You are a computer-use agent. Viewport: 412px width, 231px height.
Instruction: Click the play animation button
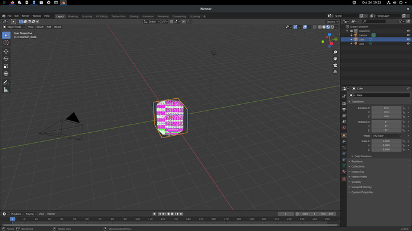(x=173, y=214)
